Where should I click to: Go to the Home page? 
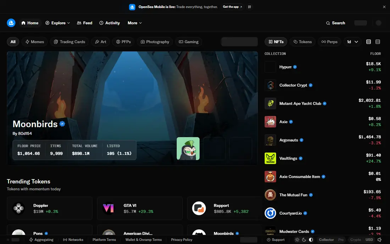[x=30, y=23]
